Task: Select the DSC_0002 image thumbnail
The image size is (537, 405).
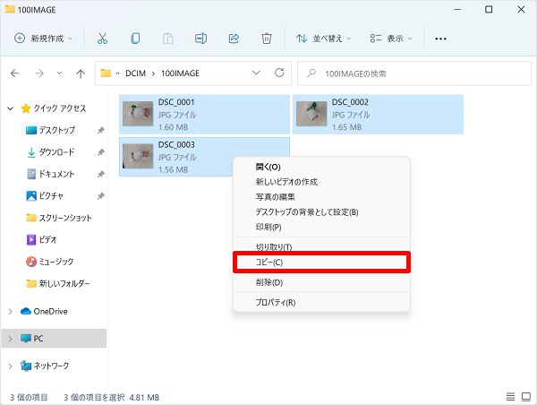Action: (311, 114)
